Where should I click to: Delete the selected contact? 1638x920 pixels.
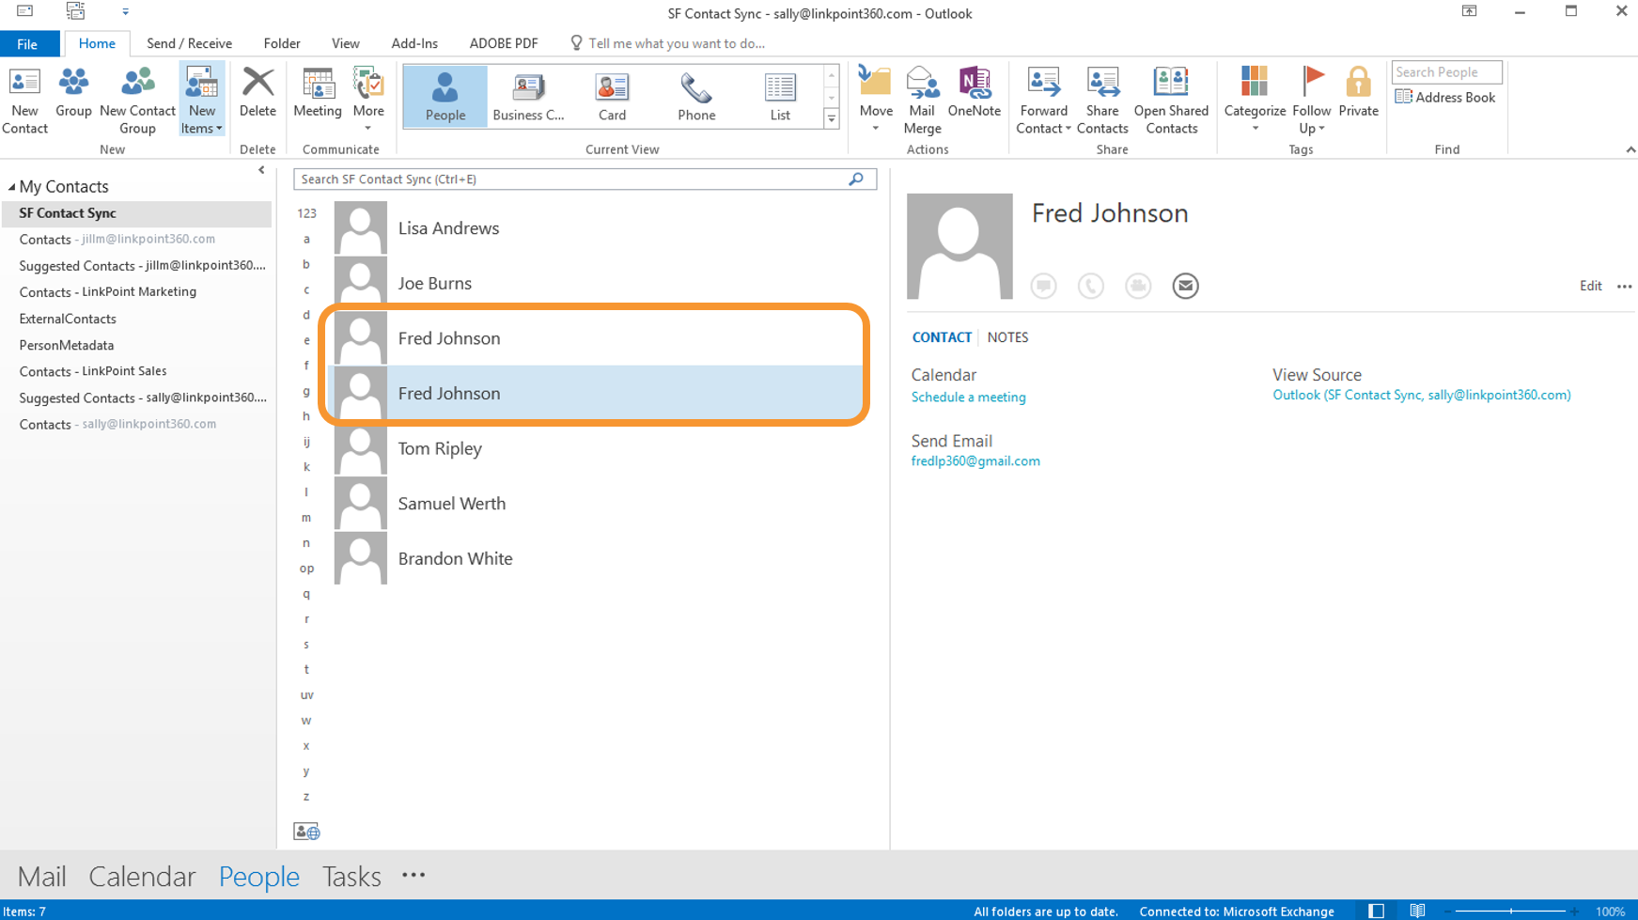[257, 92]
